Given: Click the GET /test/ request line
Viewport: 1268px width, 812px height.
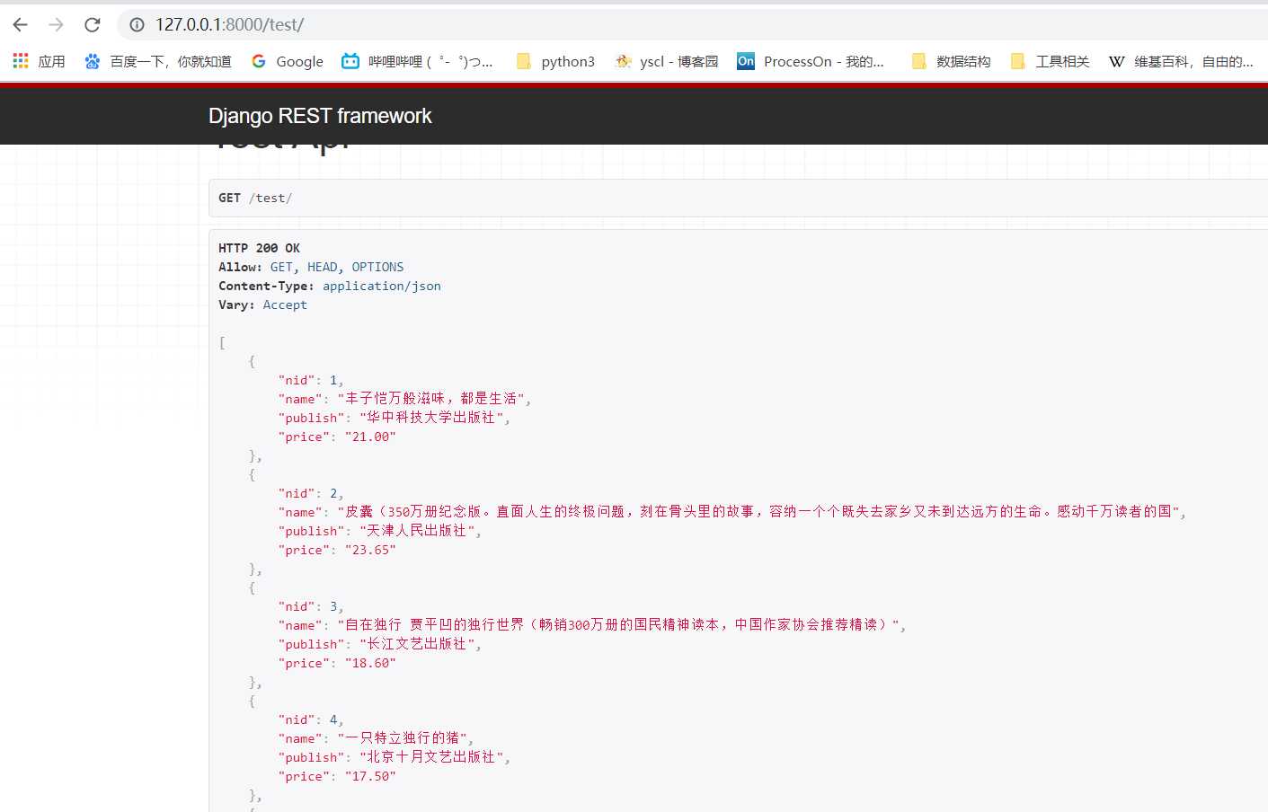Looking at the screenshot, I should [255, 198].
